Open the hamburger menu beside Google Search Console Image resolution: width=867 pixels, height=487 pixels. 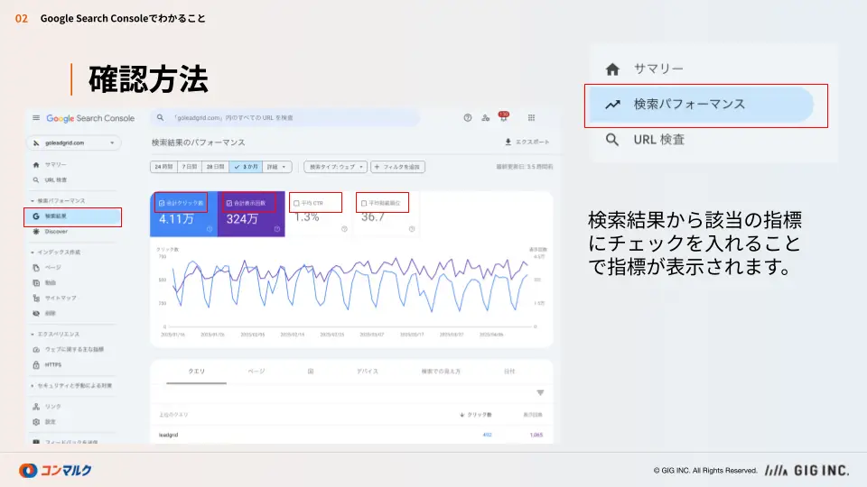[36, 117]
